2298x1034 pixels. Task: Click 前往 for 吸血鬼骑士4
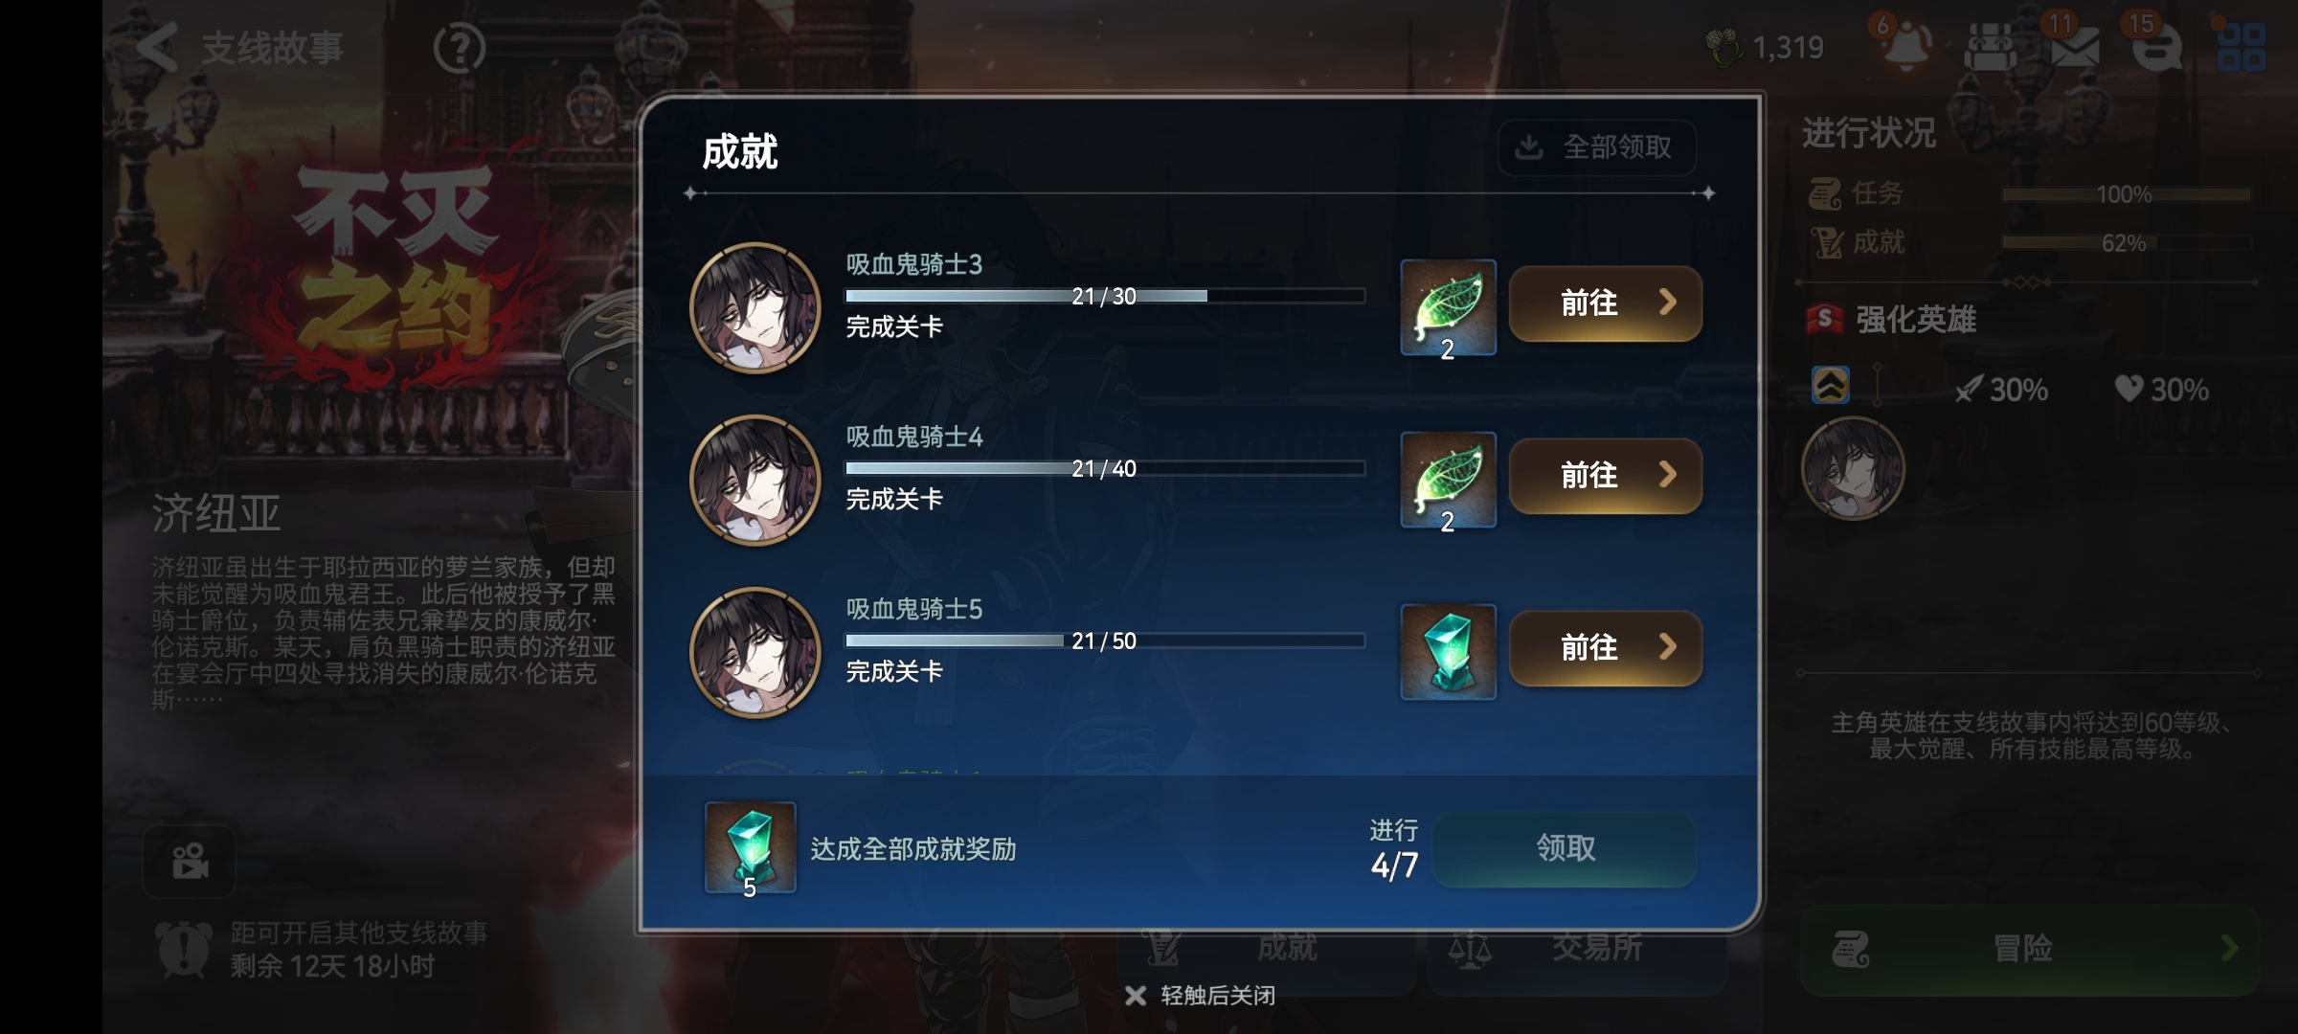[x=1606, y=476]
